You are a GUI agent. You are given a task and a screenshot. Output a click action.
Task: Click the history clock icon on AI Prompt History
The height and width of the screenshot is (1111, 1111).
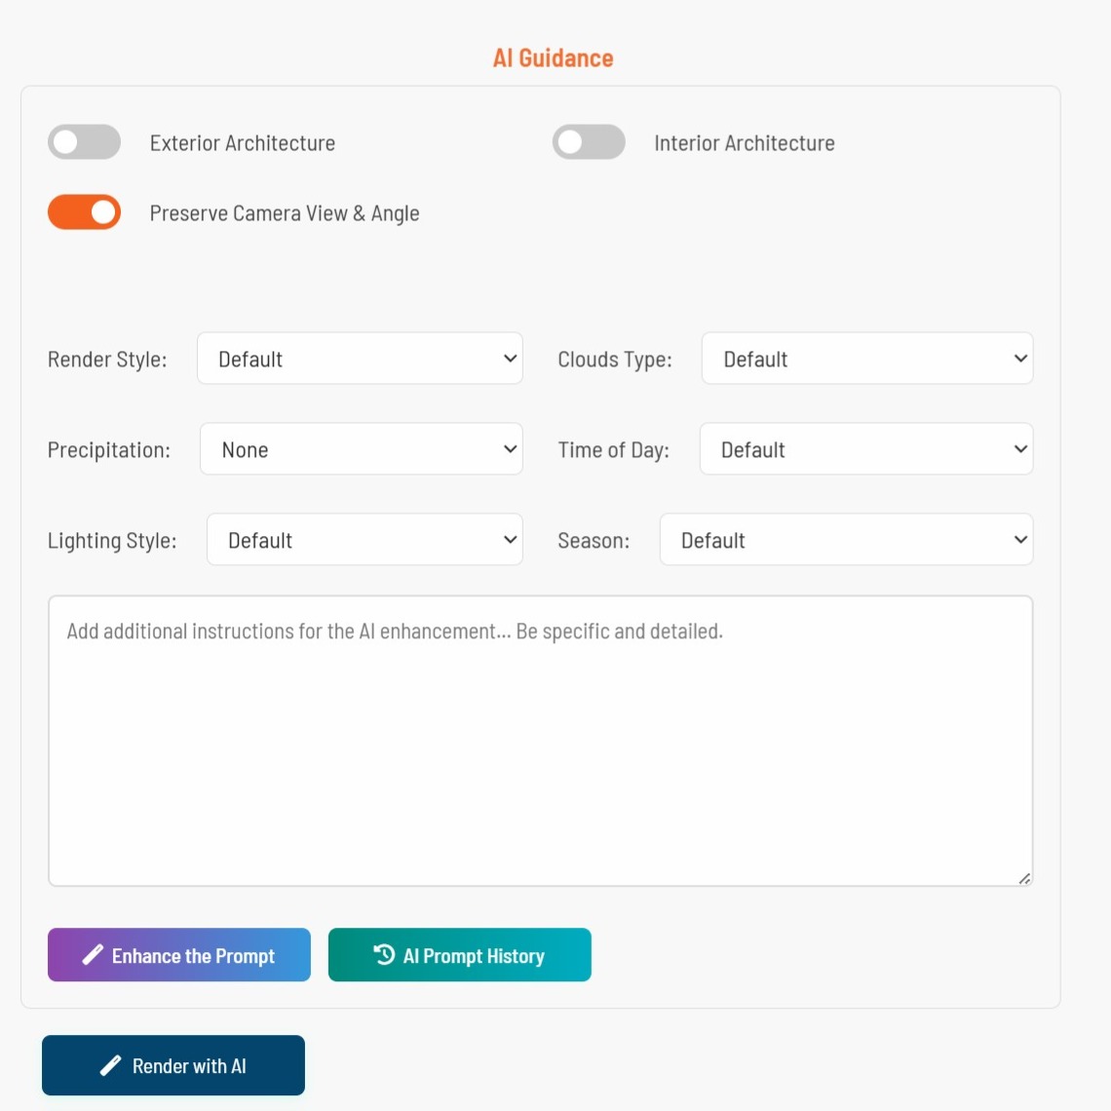click(x=383, y=954)
